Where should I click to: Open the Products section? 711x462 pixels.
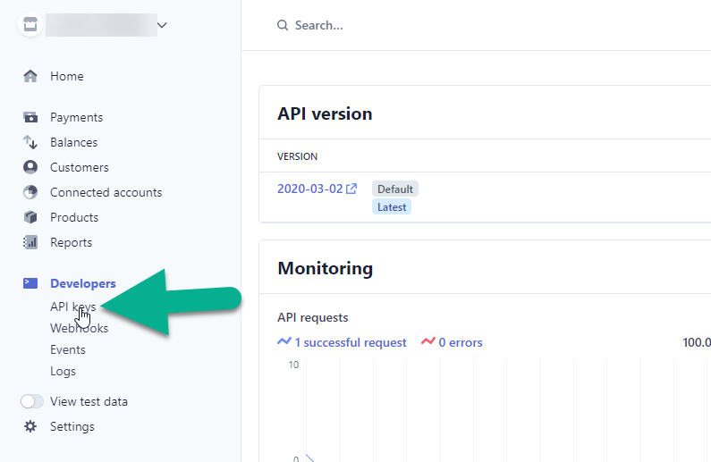point(74,217)
